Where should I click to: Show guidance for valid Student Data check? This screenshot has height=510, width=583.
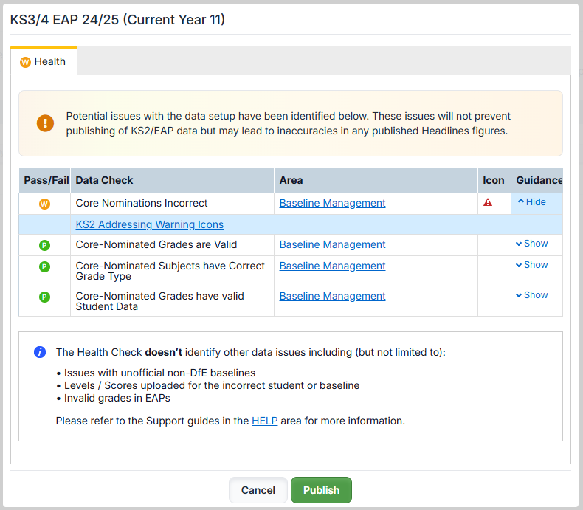[x=531, y=295]
